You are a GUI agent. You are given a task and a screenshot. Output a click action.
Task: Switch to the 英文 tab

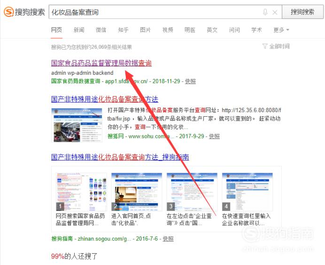212,30
